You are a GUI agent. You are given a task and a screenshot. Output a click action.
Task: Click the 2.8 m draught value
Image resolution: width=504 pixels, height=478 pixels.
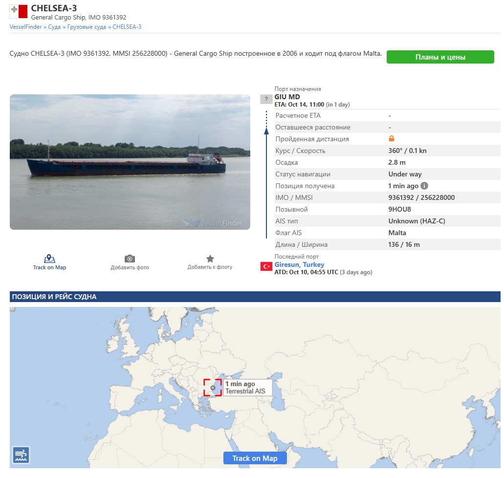point(397,162)
